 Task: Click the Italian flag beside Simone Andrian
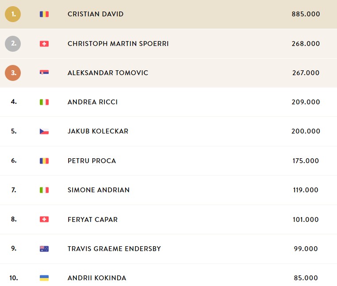click(x=44, y=190)
